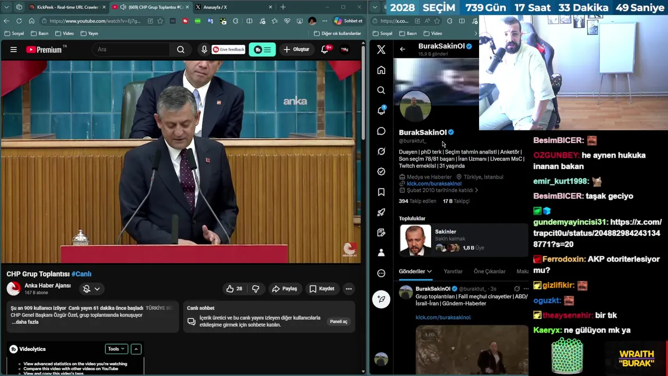Submit the YouTube magnifier search button
This screenshot has width=668, height=376.
coord(181,50)
